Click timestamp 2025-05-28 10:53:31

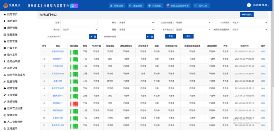point(244,74)
